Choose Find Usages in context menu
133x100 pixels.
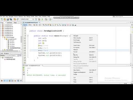tap(84, 40)
